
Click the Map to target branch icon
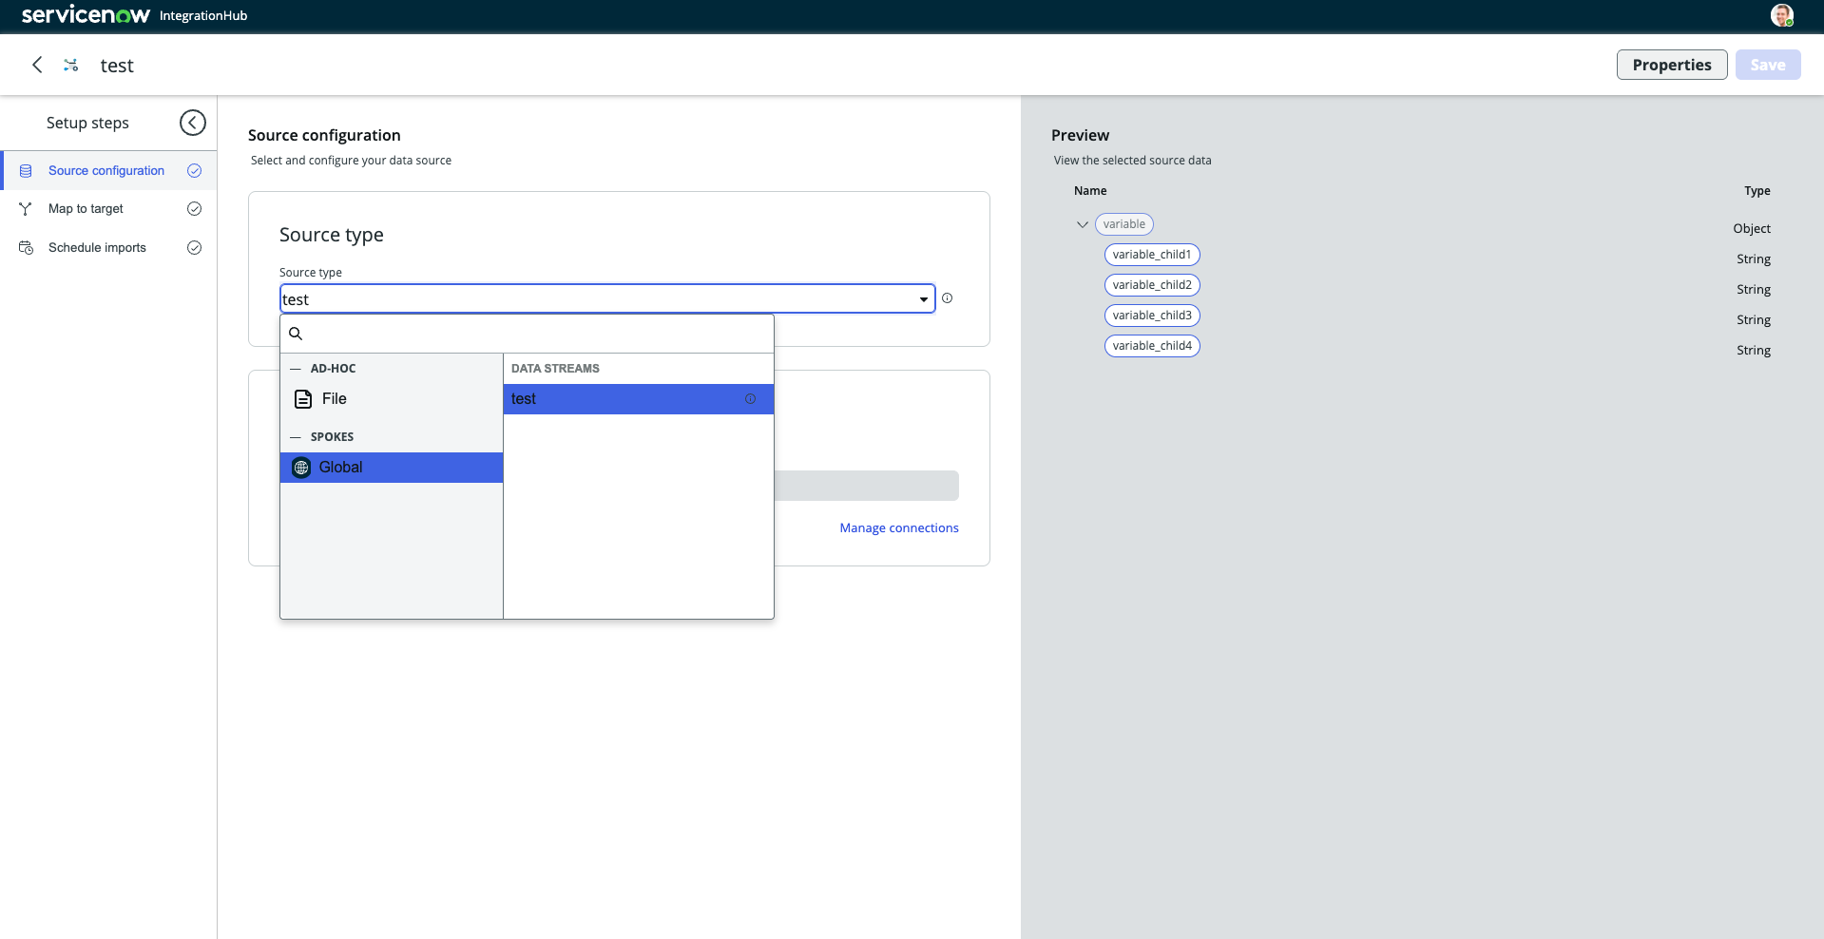(x=26, y=209)
